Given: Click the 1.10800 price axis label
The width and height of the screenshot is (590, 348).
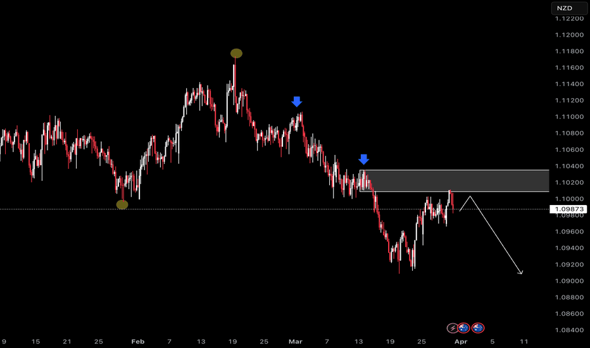Looking at the screenshot, I should tap(569, 133).
